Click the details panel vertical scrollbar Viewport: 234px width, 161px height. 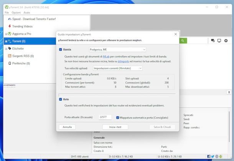coord(229,126)
